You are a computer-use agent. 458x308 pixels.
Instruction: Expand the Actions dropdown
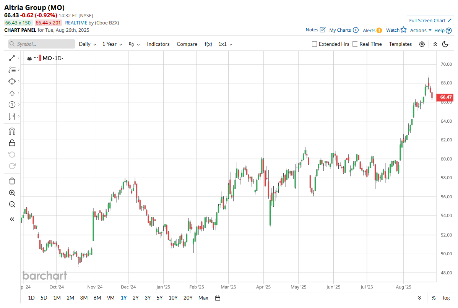[x=421, y=30]
